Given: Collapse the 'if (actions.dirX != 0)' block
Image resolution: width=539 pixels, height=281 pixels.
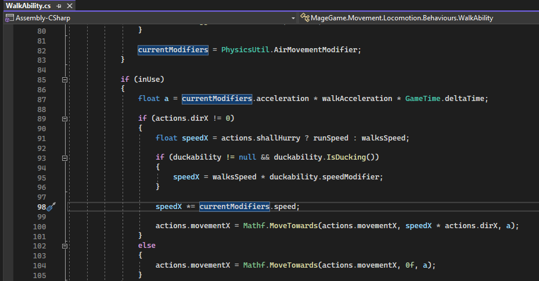Looking at the screenshot, I should click(x=64, y=119).
